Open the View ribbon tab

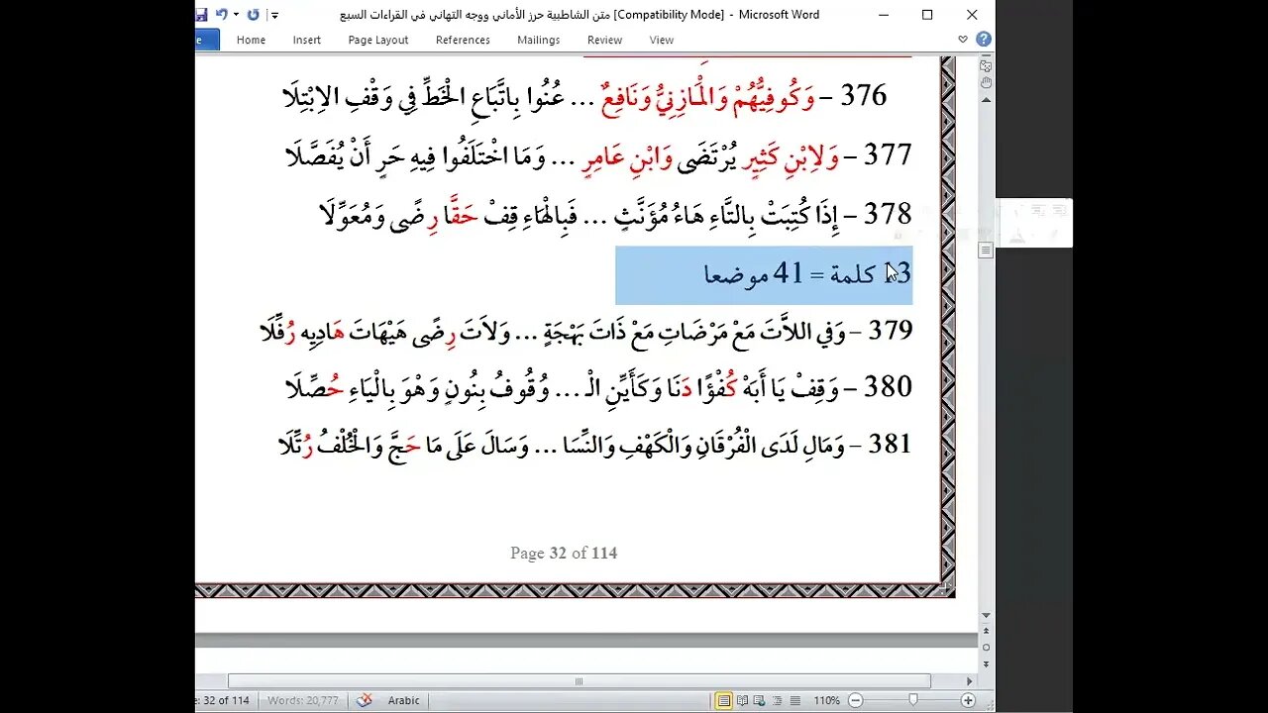click(661, 40)
